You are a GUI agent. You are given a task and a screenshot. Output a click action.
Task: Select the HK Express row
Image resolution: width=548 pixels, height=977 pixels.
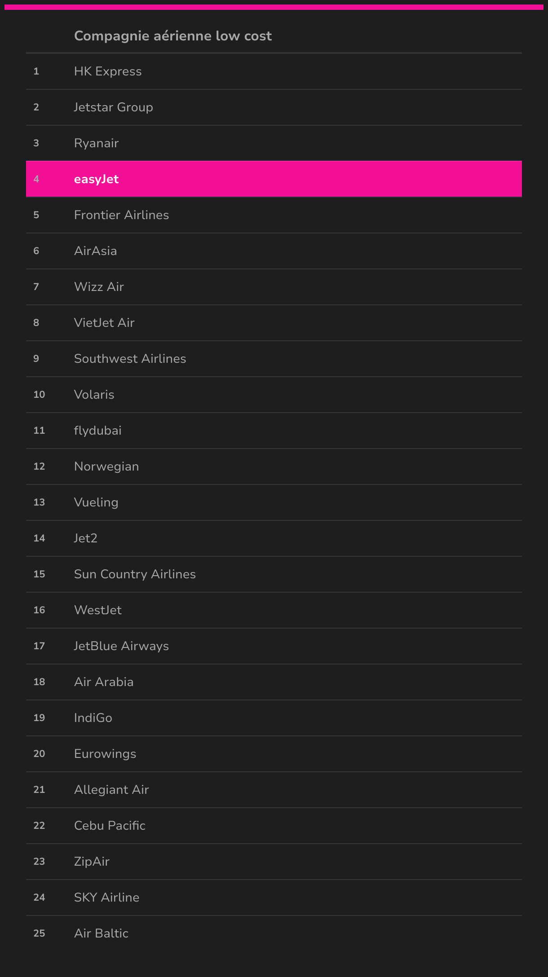point(274,71)
